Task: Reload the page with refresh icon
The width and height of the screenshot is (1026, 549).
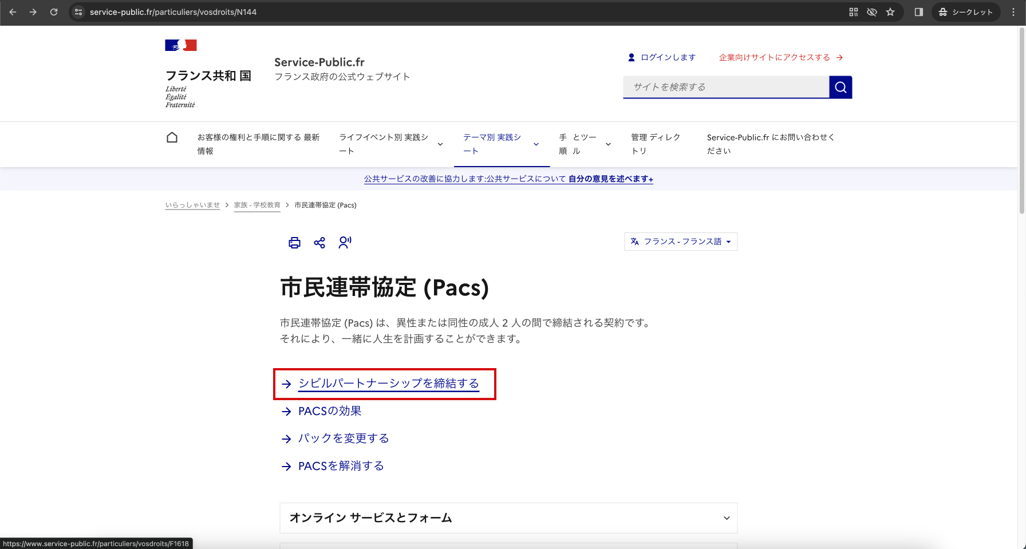Action: point(54,12)
